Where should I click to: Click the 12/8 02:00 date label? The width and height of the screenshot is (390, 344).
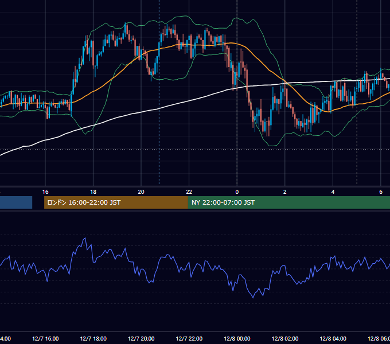(x=285, y=338)
